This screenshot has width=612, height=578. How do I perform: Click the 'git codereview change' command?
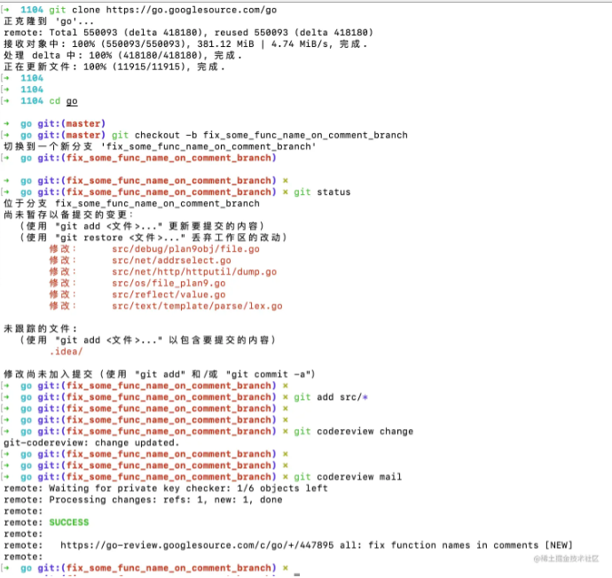point(353,432)
